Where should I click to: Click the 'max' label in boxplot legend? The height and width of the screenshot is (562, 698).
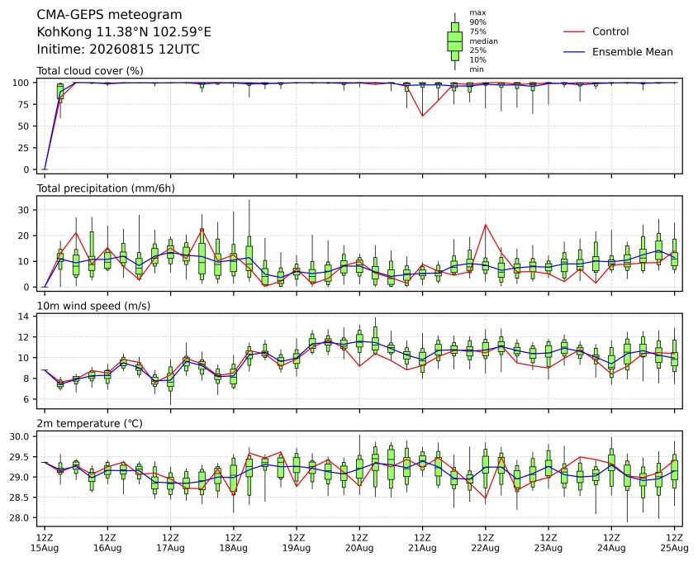coord(477,13)
